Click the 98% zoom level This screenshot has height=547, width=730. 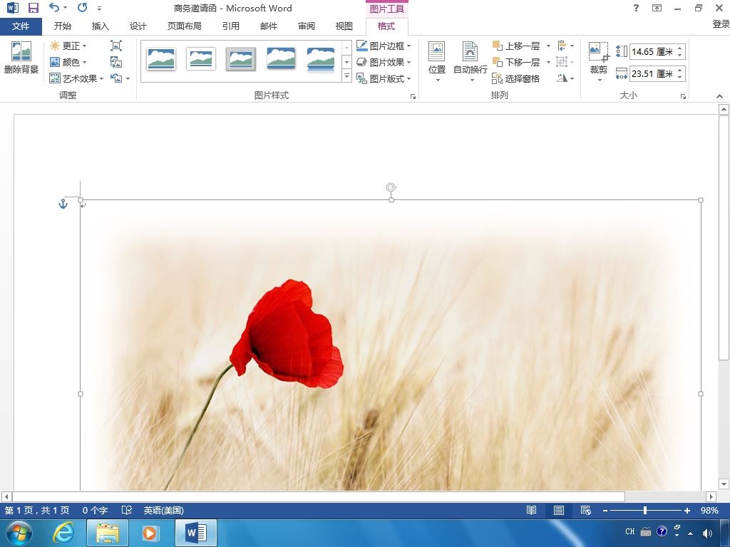[709, 510]
